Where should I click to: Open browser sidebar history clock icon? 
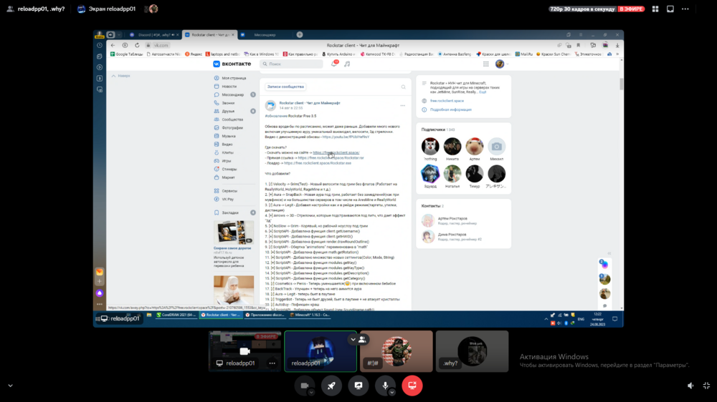click(x=100, y=45)
